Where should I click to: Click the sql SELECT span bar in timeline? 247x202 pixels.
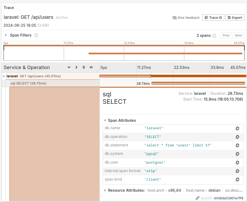[198, 83]
